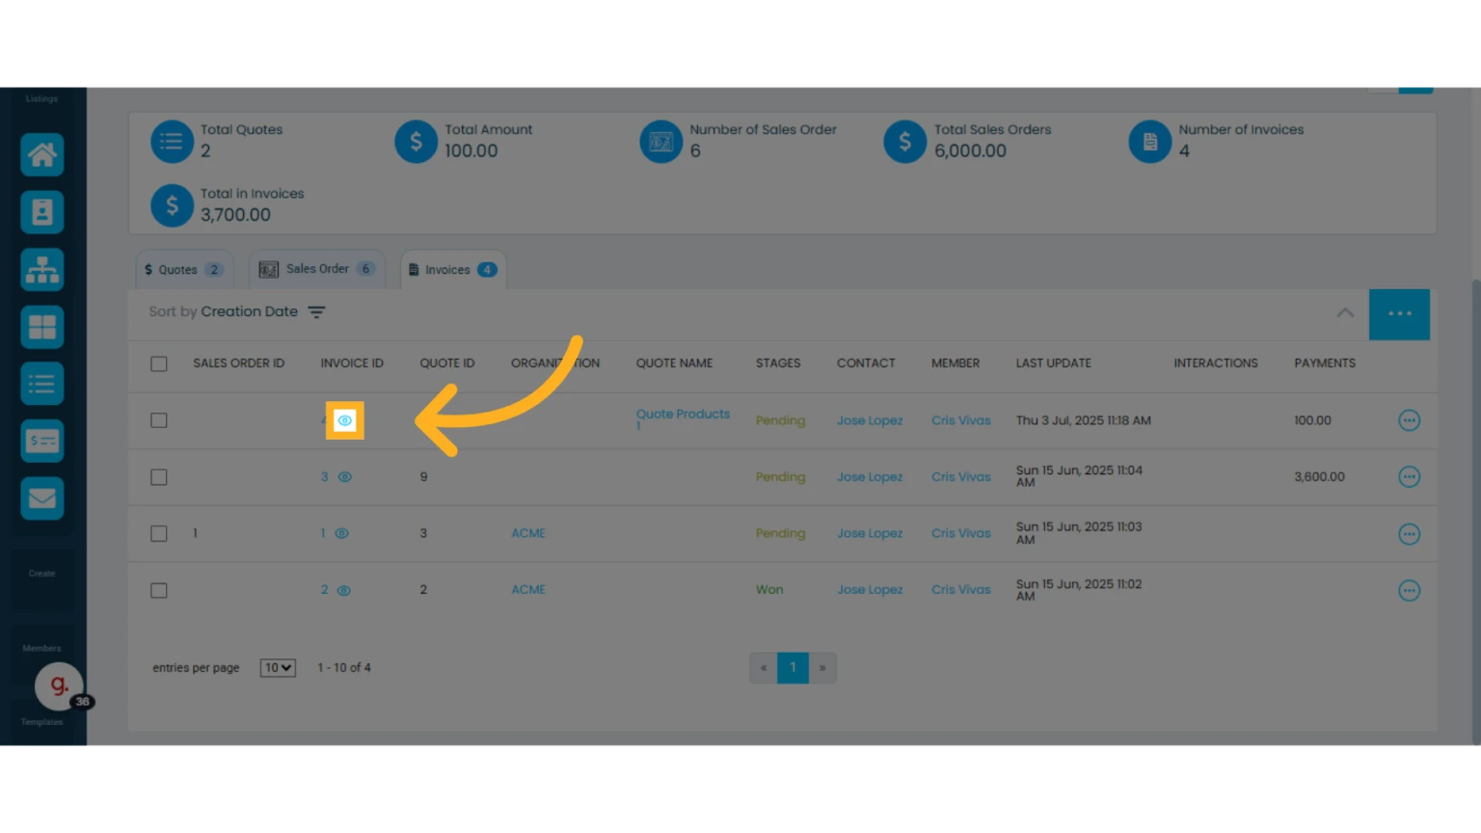Click the PAYMENTS column header
Viewport: 1481px width, 833px height.
tap(1325, 363)
